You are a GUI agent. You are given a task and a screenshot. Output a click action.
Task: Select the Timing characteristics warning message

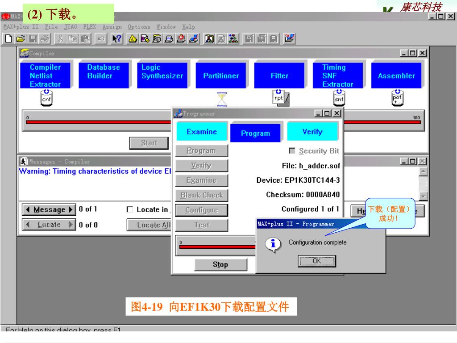[95, 171]
